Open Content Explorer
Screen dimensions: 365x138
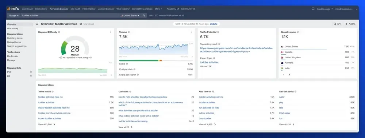point(106,9)
